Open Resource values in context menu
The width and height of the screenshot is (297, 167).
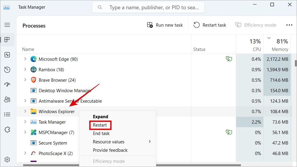coord(117,142)
